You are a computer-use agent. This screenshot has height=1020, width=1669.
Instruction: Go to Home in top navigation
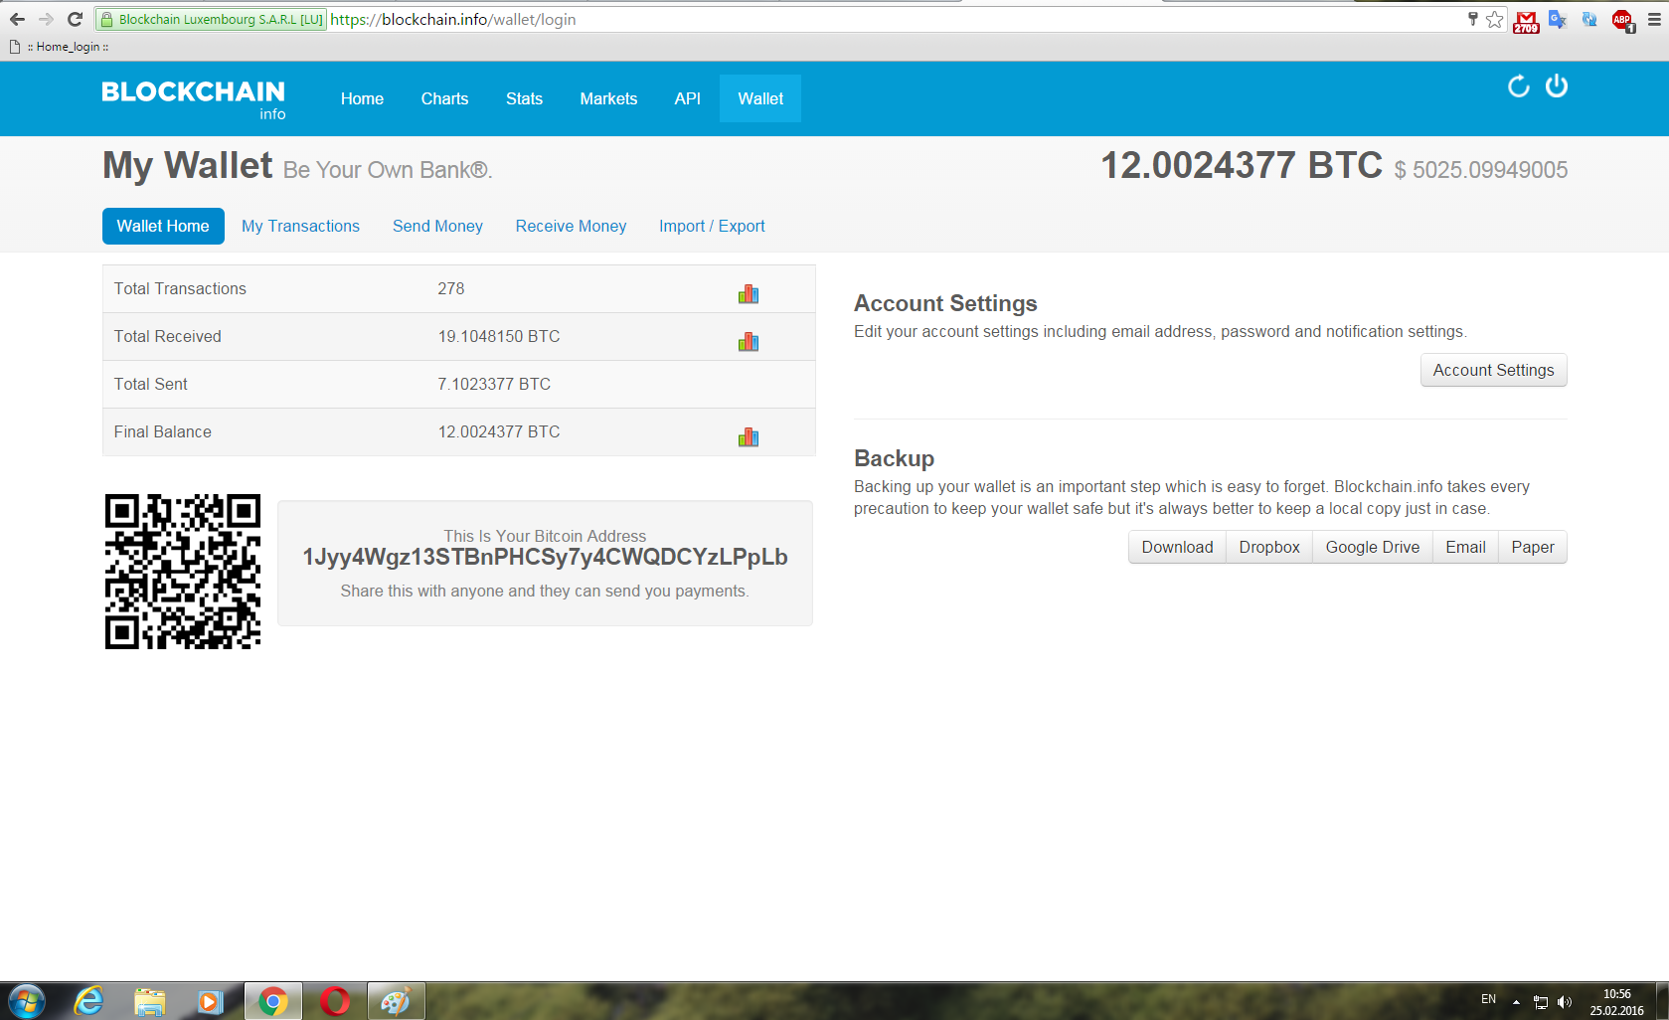(x=362, y=98)
